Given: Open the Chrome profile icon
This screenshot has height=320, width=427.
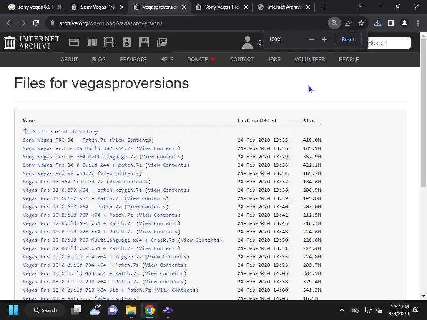Looking at the screenshot, I should coord(404,23).
